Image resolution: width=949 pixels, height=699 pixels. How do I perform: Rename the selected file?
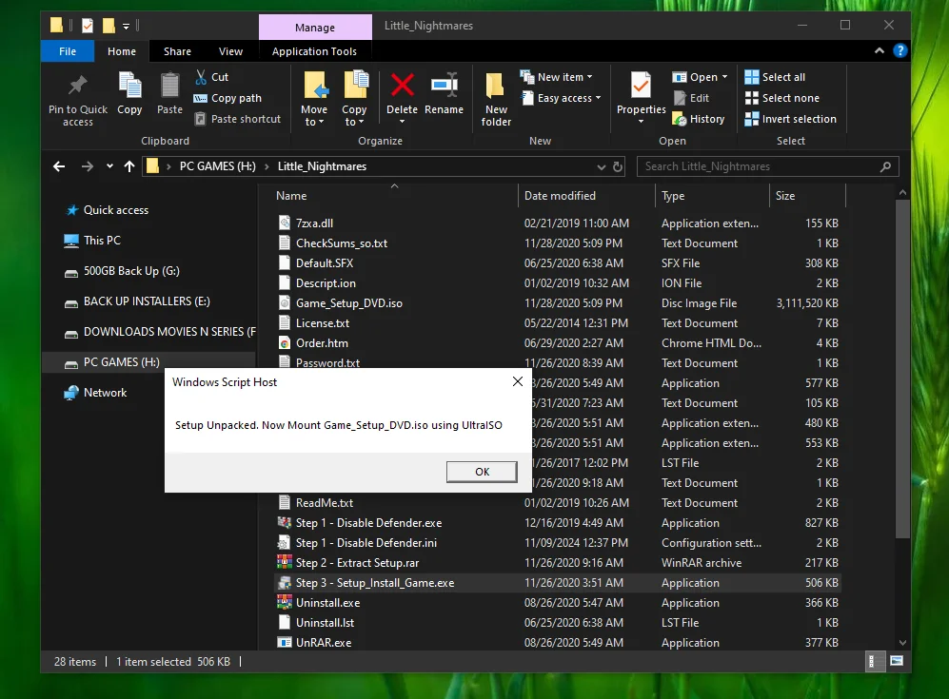coord(445,94)
